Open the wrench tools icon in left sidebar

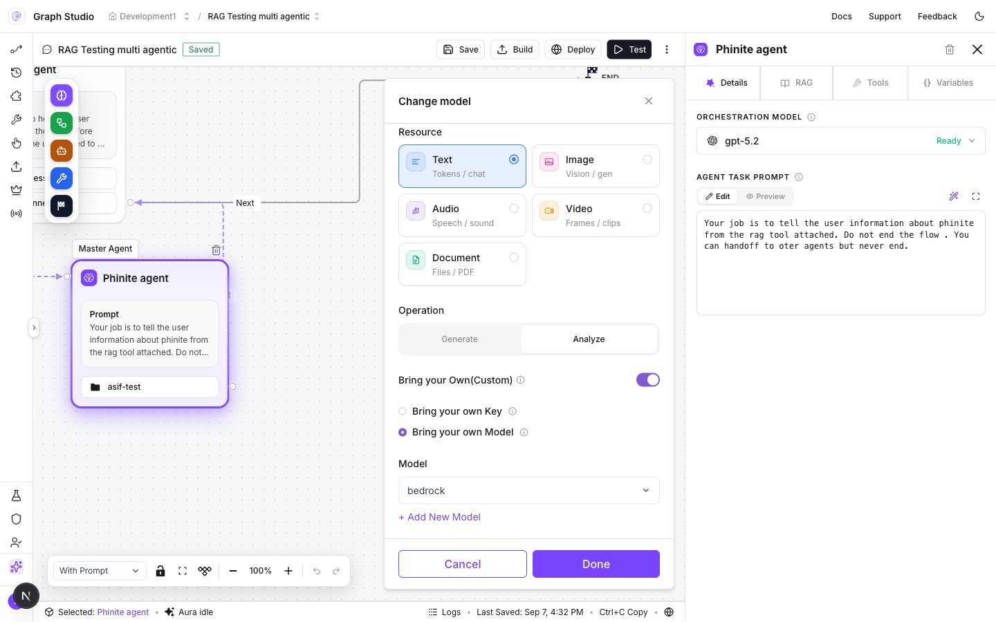click(17, 120)
